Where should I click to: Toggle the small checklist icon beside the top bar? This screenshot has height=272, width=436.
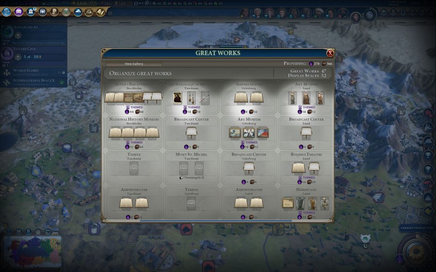coord(110,13)
